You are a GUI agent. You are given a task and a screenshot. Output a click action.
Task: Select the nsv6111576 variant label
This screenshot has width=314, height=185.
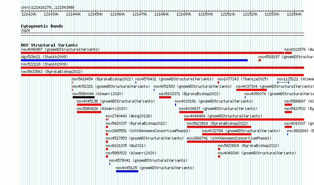point(299,49)
